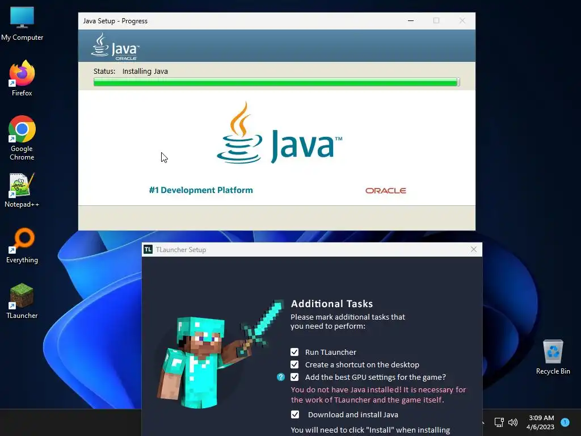Viewport: 581px width, 436px height.
Task: Uncheck Create a shortcut on the desktop
Action: (x=294, y=364)
